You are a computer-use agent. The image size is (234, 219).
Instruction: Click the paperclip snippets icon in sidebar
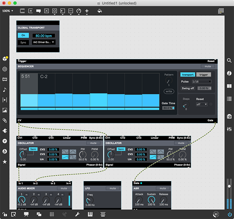[x=5, y=120]
